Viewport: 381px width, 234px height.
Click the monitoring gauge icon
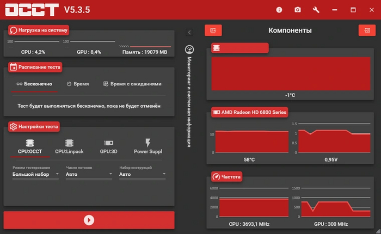(x=189, y=50)
